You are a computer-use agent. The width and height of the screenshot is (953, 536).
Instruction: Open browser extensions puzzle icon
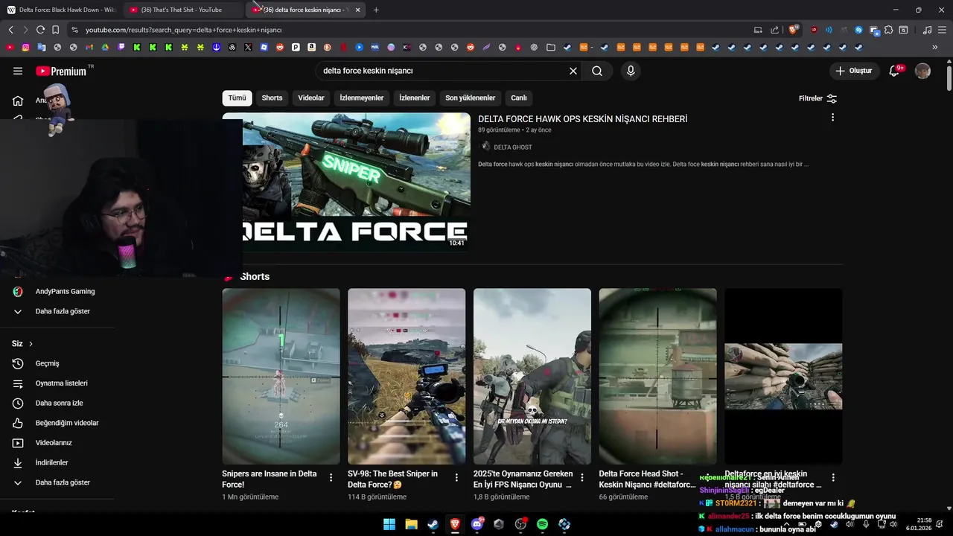point(888,30)
